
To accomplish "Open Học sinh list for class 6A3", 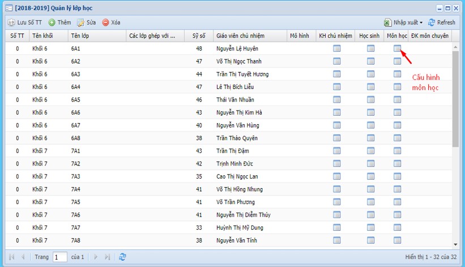I will [x=370, y=74].
